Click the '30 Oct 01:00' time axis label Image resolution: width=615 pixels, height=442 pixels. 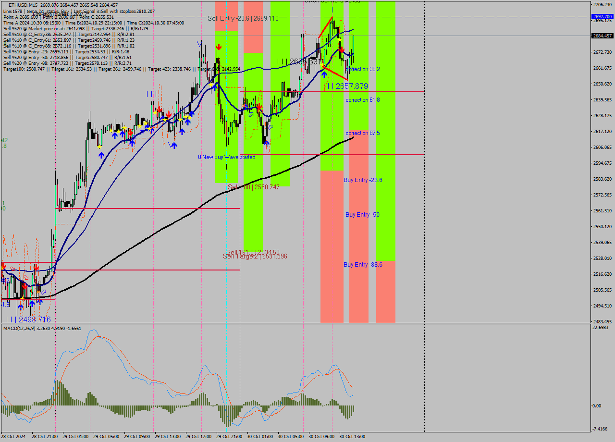[x=260, y=437]
